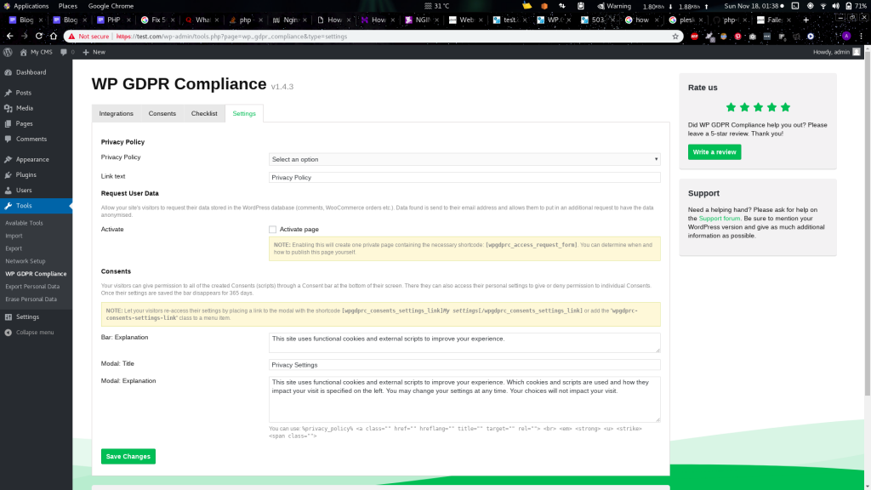Click the camera screenshot extension icon
Image resolution: width=871 pixels, height=490 pixels.
tap(752, 37)
